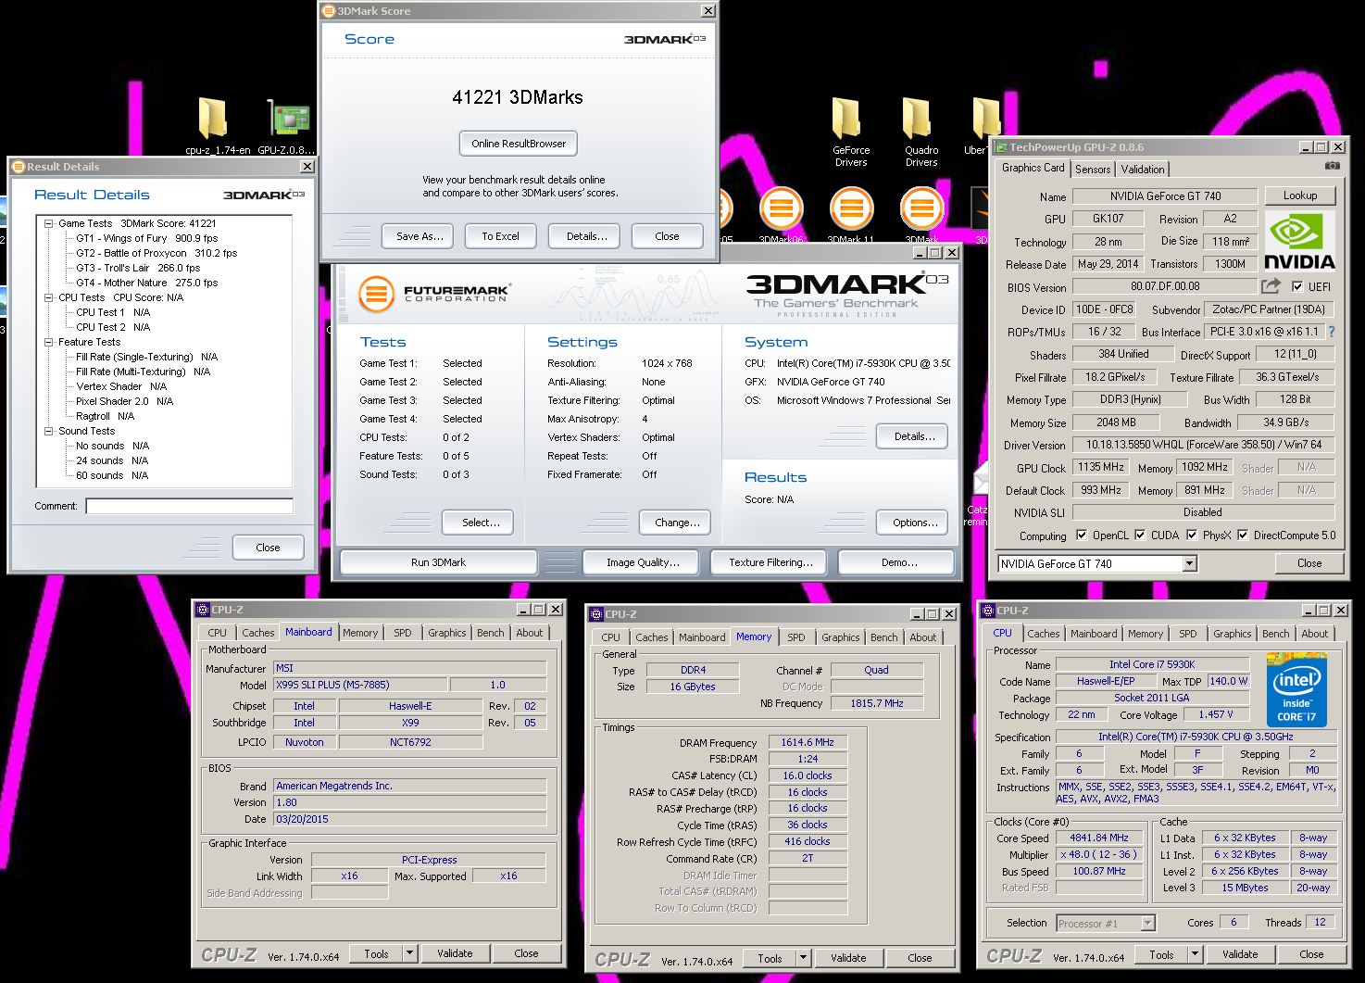Screen dimensions: 1365x983
Task: Toggle the OpenCL checkbox
Action: [x=1081, y=536]
